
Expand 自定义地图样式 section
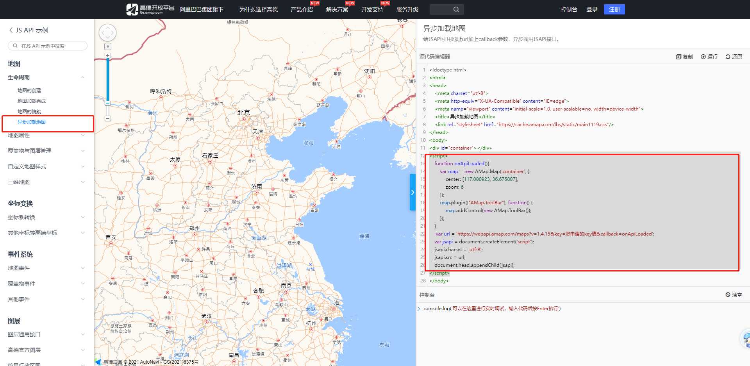tap(83, 166)
